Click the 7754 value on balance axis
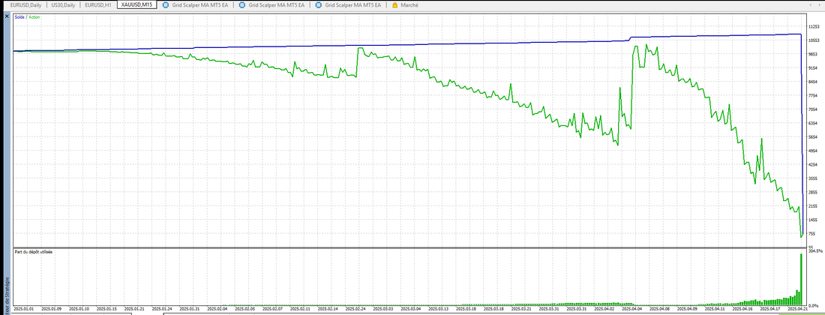The image size is (825, 315). pyautogui.click(x=814, y=96)
